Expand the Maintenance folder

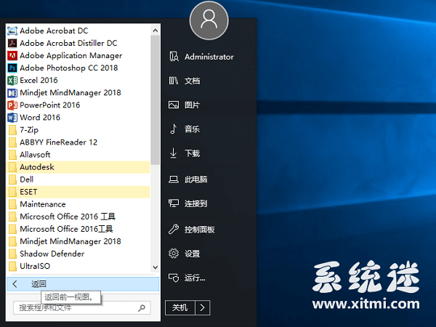tap(78, 204)
